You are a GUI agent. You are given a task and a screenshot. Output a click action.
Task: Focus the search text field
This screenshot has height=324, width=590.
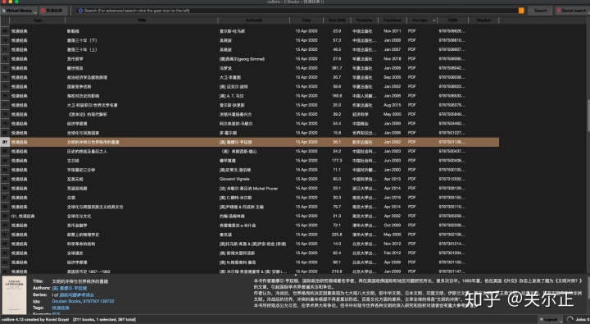pos(300,11)
